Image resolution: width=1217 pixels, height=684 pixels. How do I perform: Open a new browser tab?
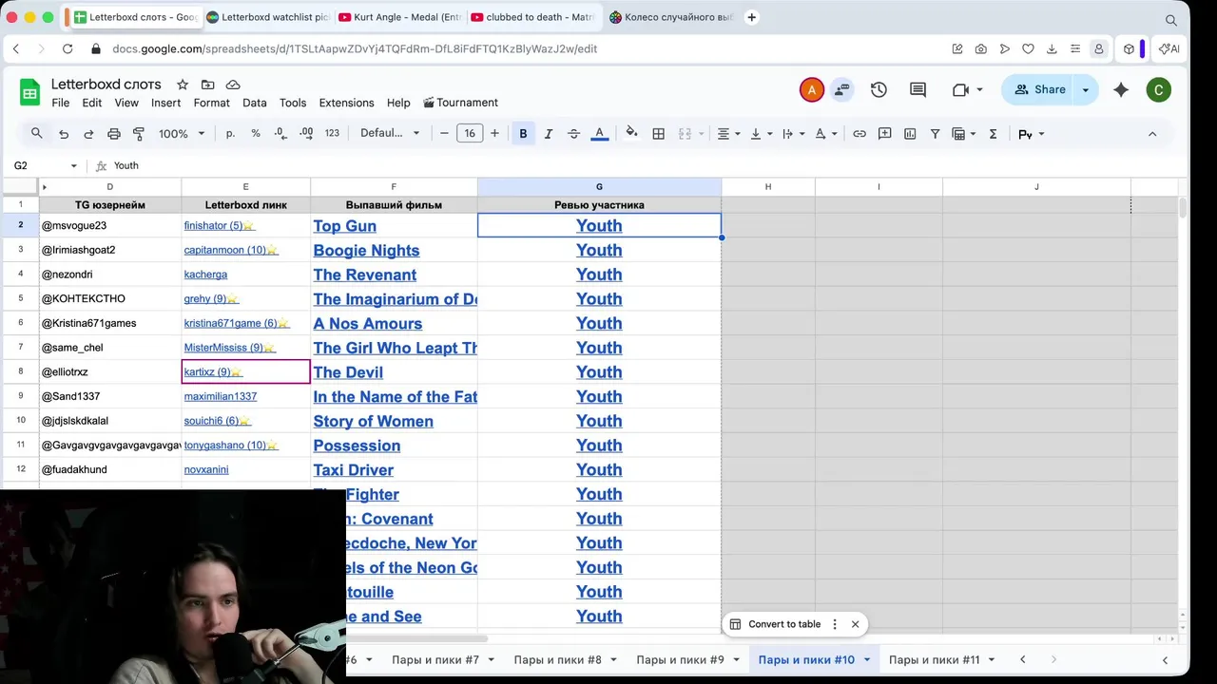[x=752, y=17]
